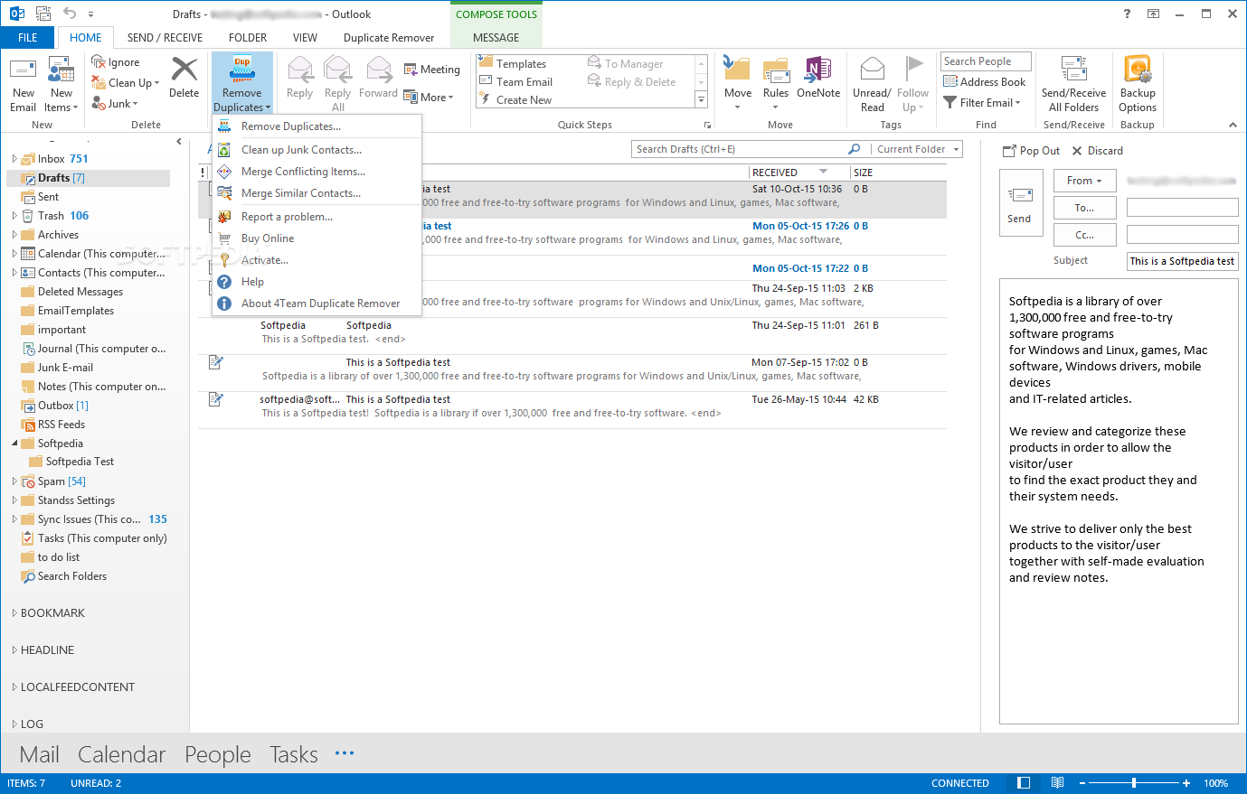The width and height of the screenshot is (1247, 794).
Task: Open the Clean Up dropdown
Action: [x=126, y=82]
